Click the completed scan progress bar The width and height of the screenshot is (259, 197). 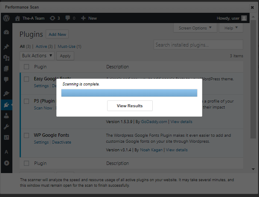pyautogui.click(x=129, y=93)
